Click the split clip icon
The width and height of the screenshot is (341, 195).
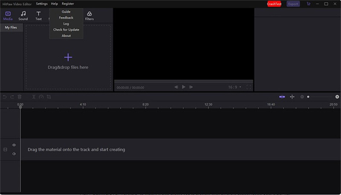34,97
